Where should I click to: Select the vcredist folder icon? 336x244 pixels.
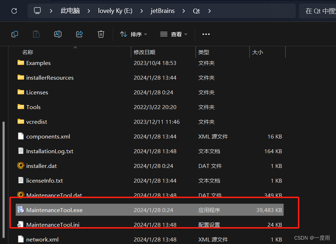(x=21, y=122)
